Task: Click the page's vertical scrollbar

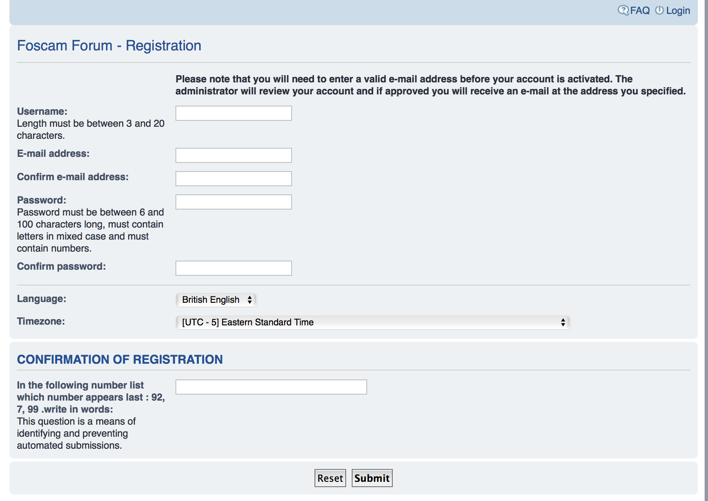Action: (x=706, y=250)
